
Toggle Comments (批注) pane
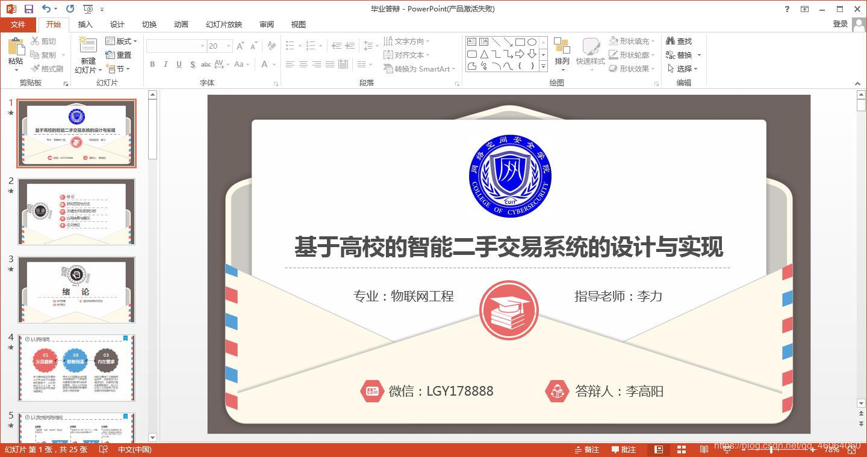pyautogui.click(x=624, y=449)
